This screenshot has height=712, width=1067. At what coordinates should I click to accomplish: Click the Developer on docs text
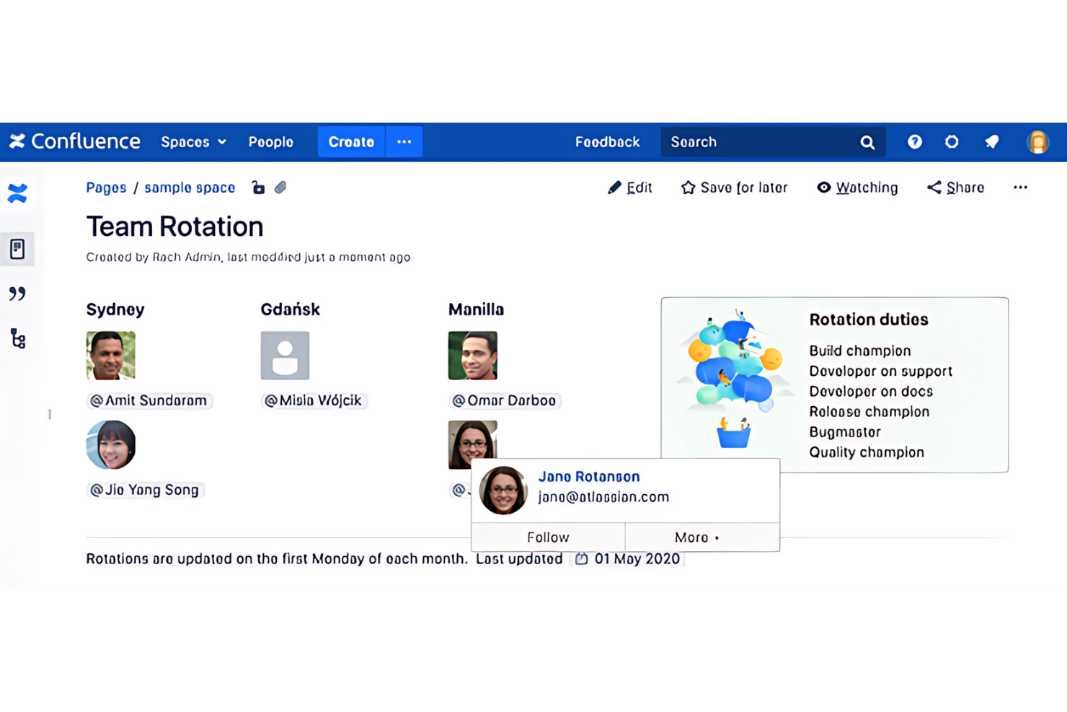pyautogui.click(x=871, y=391)
